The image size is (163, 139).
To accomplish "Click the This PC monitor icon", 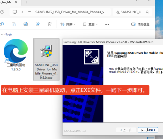I will [x=15, y=12].
